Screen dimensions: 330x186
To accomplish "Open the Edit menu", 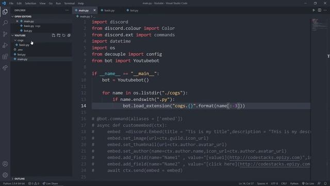I will [19, 4].
